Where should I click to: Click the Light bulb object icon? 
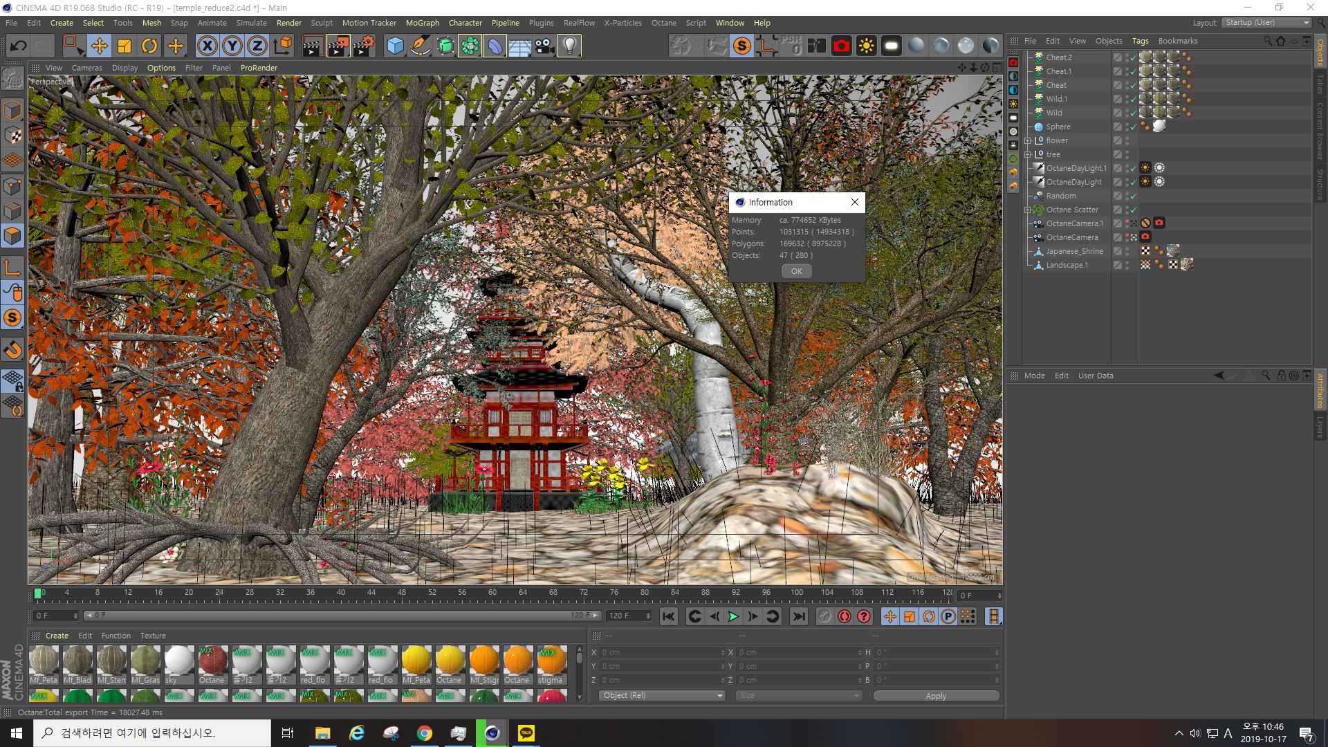[x=569, y=46]
